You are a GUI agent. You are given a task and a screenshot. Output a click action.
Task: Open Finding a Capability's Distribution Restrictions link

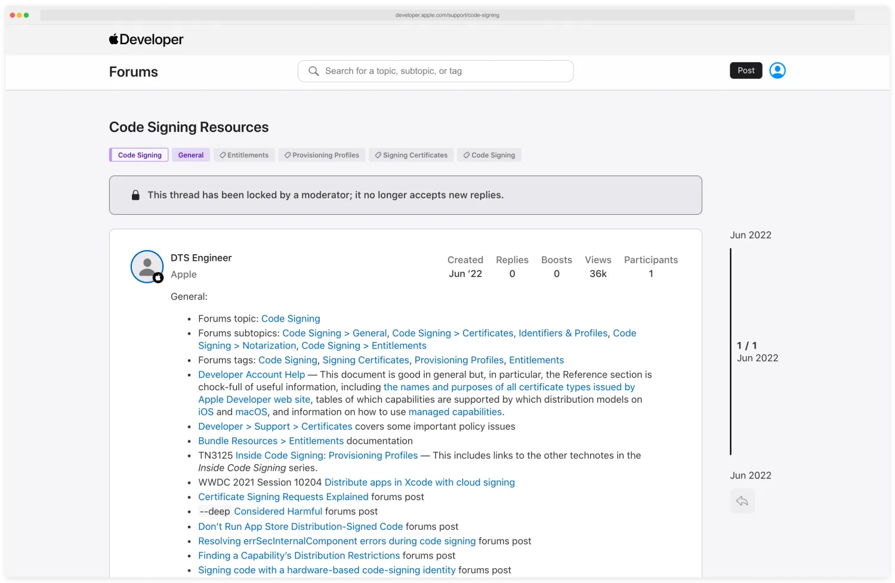point(299,556)
